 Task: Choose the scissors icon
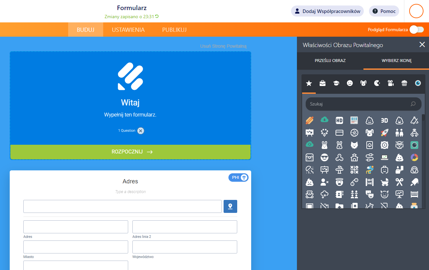(399, 182)
